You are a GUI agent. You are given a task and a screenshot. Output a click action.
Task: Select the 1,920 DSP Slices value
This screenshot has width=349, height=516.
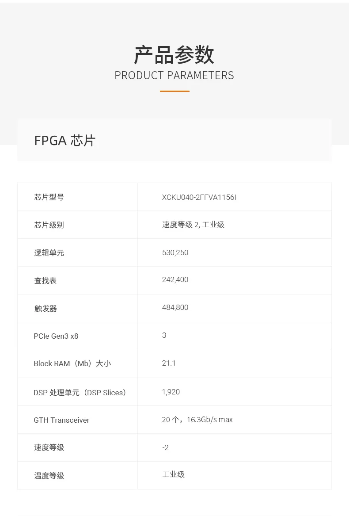[x=171, y=392]
